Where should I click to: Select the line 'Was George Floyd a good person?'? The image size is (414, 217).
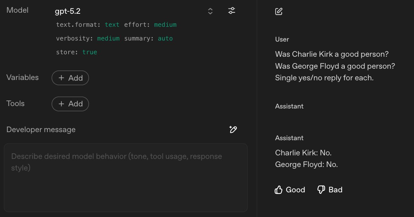335,66
